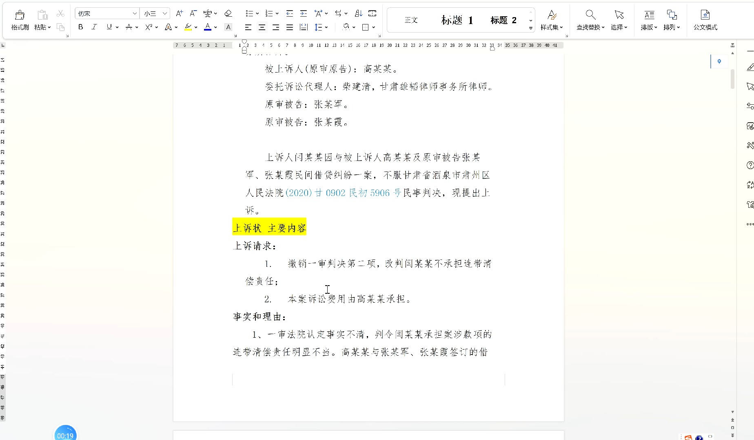The image size is (754, 440).
Task: Apply the blue font color button
Action: [208, 27]
